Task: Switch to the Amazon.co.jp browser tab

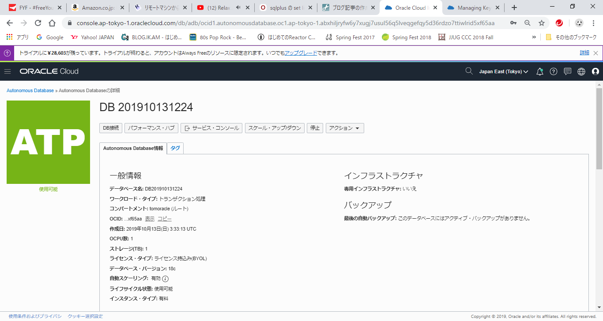Action: [x=98, y=7]
